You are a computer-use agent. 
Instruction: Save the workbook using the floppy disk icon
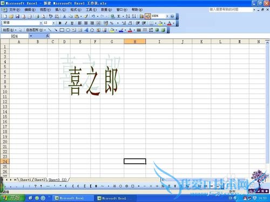(x=17, y=16)
